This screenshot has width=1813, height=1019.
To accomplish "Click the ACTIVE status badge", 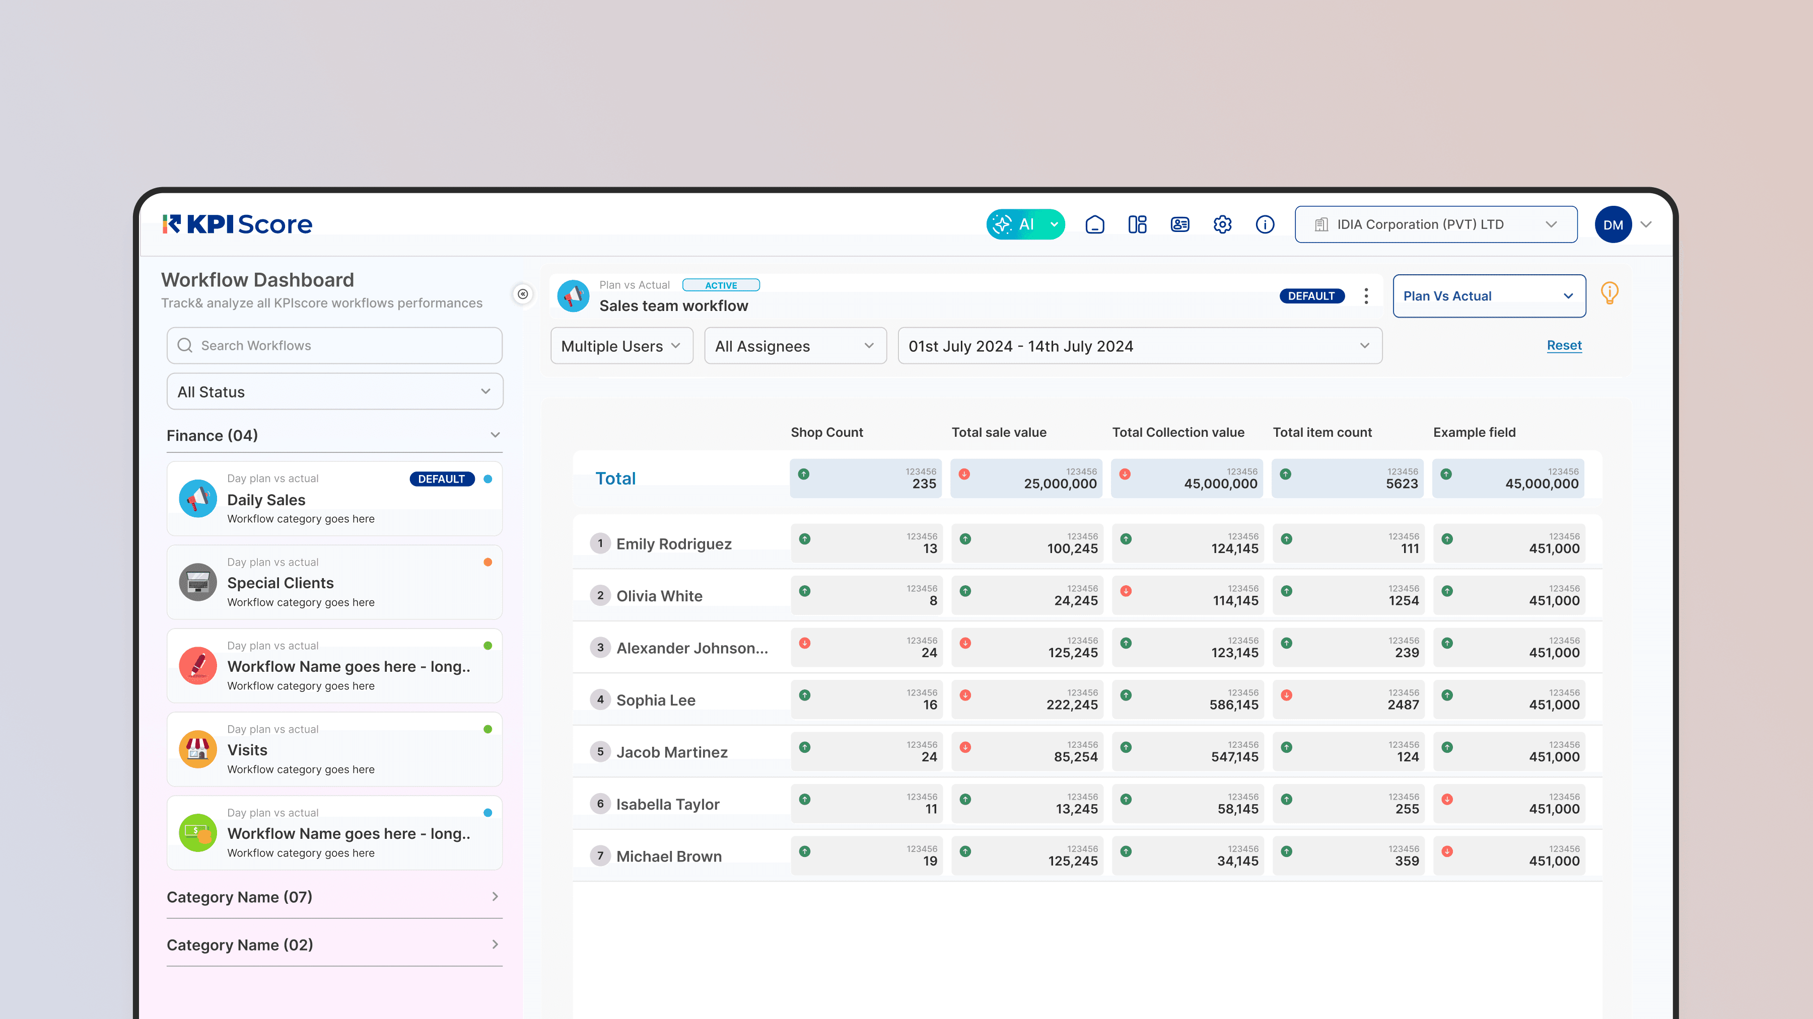I will coord(721,285).
